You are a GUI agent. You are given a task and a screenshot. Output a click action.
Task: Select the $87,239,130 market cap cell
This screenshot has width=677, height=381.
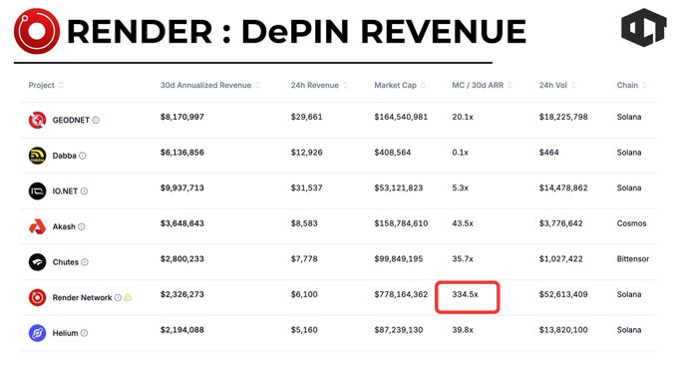(x=399, y=329)
